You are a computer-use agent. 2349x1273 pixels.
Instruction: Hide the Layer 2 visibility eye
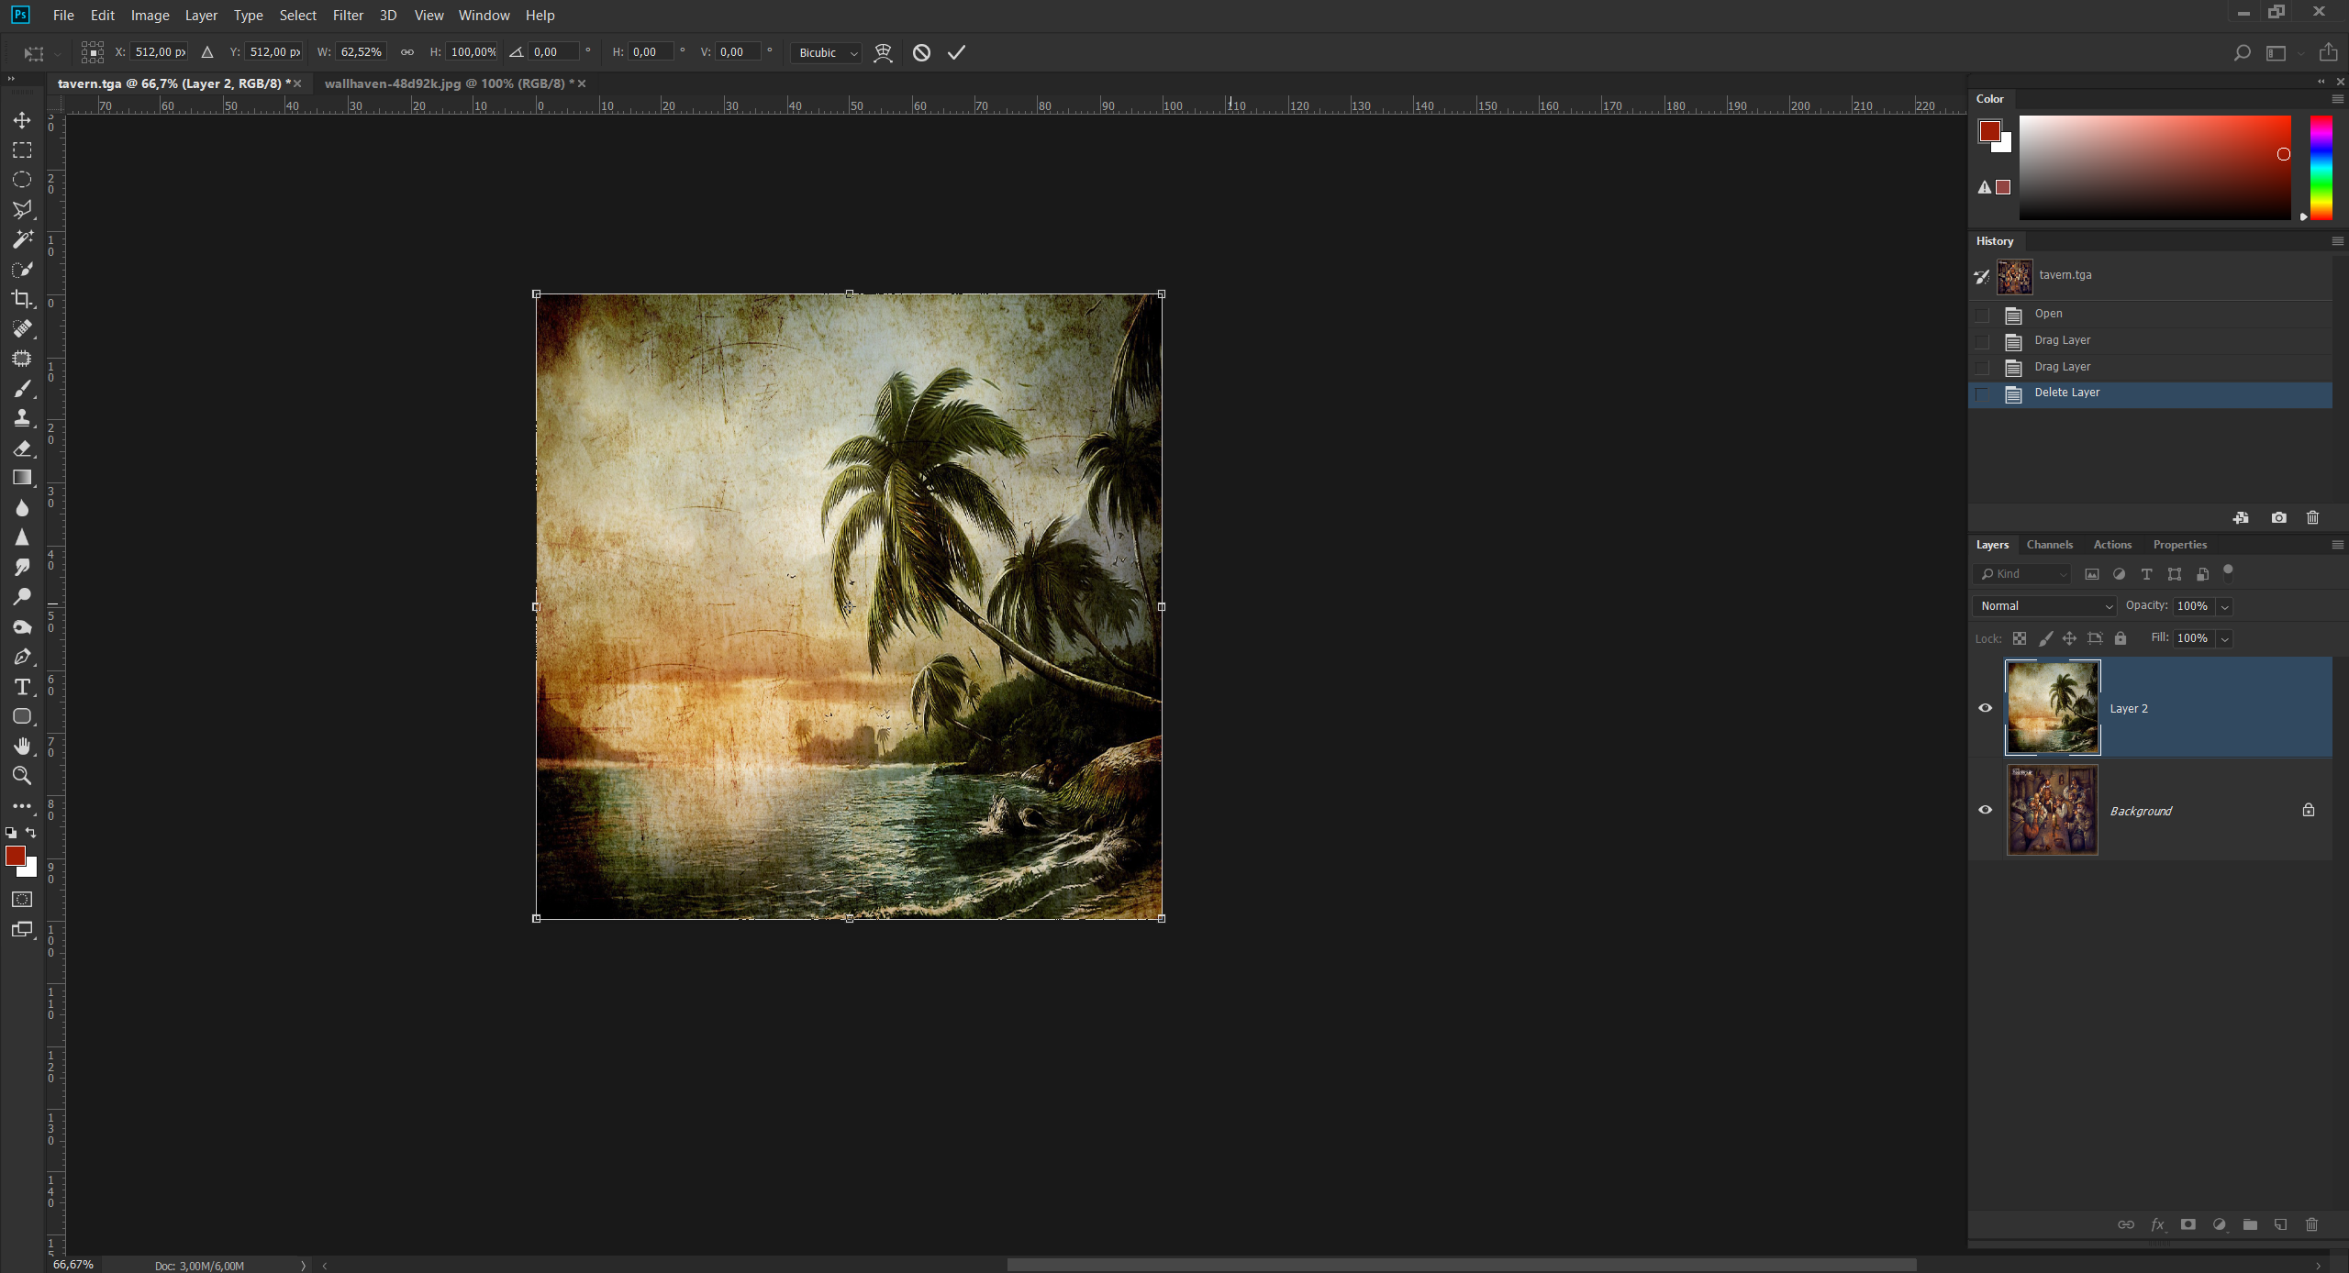(x=1986, y=708)
